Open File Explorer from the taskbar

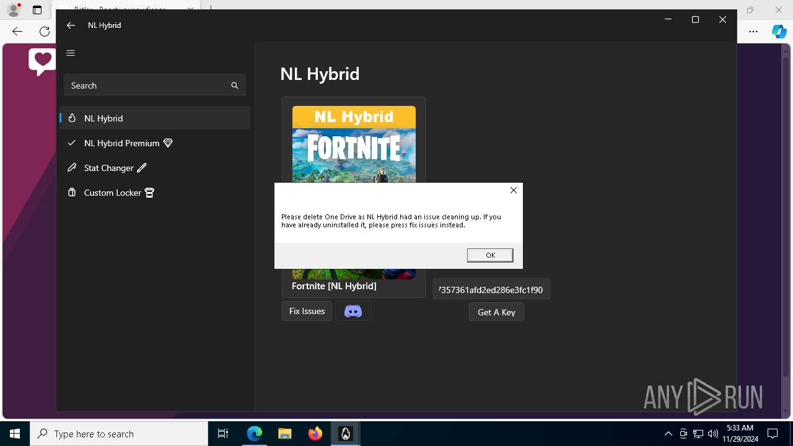click(284, 434)
